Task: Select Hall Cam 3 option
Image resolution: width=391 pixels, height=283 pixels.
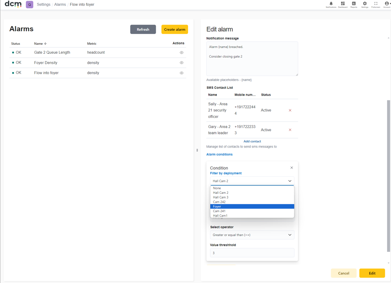Action: coord(252,197)
